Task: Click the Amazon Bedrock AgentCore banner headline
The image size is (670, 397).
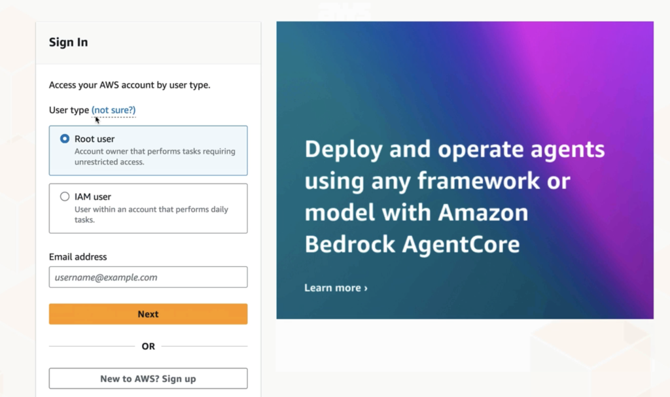Action: [455, 197]
